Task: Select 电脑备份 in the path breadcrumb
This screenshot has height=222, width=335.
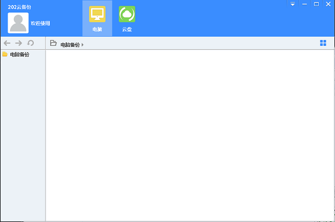Action: click(x=70, y=45)
